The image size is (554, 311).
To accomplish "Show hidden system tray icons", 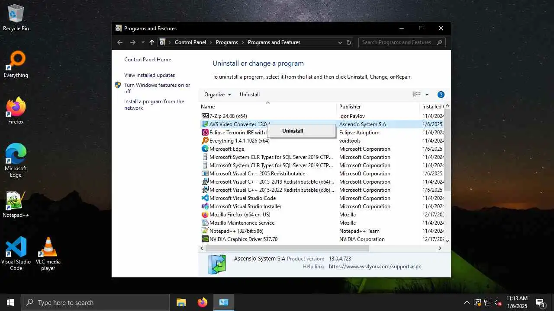I will (467, 302).
